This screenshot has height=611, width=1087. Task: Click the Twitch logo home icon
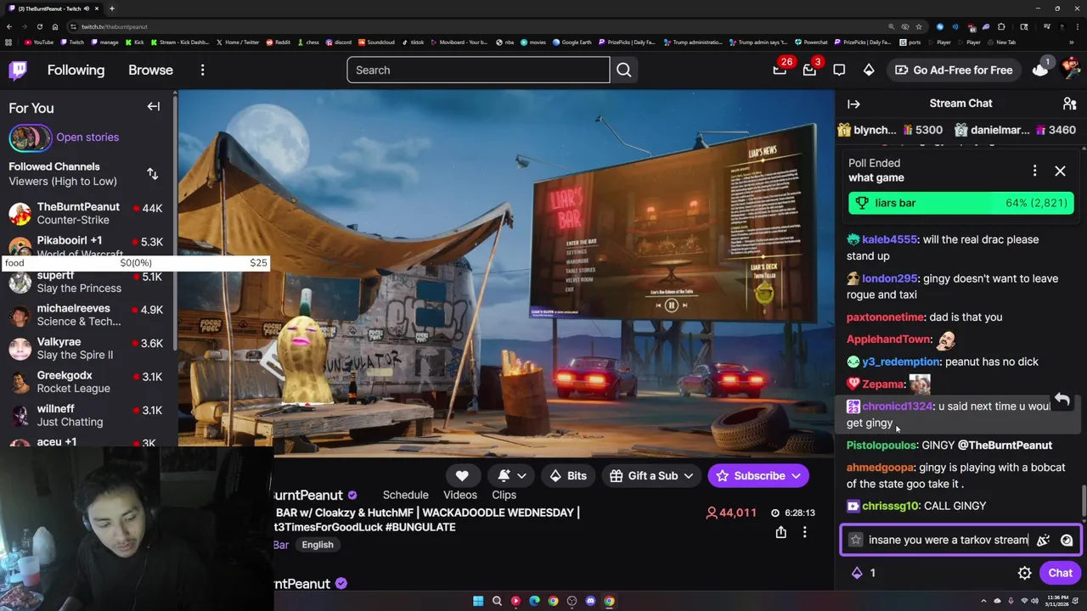[x=18, y=70]
